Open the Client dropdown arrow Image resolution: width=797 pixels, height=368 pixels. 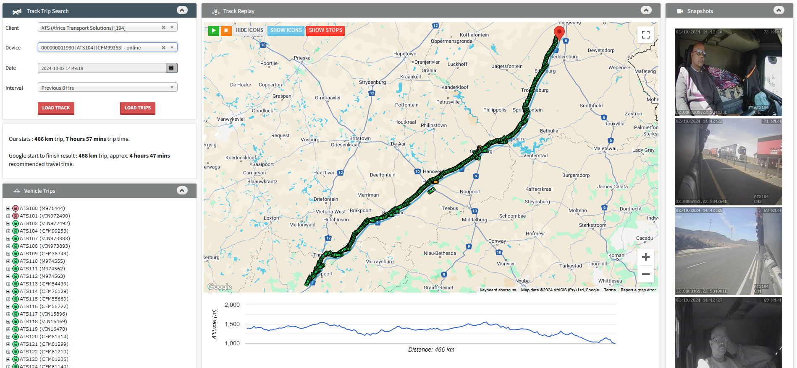pyautogui.click(x=172, y=28)
